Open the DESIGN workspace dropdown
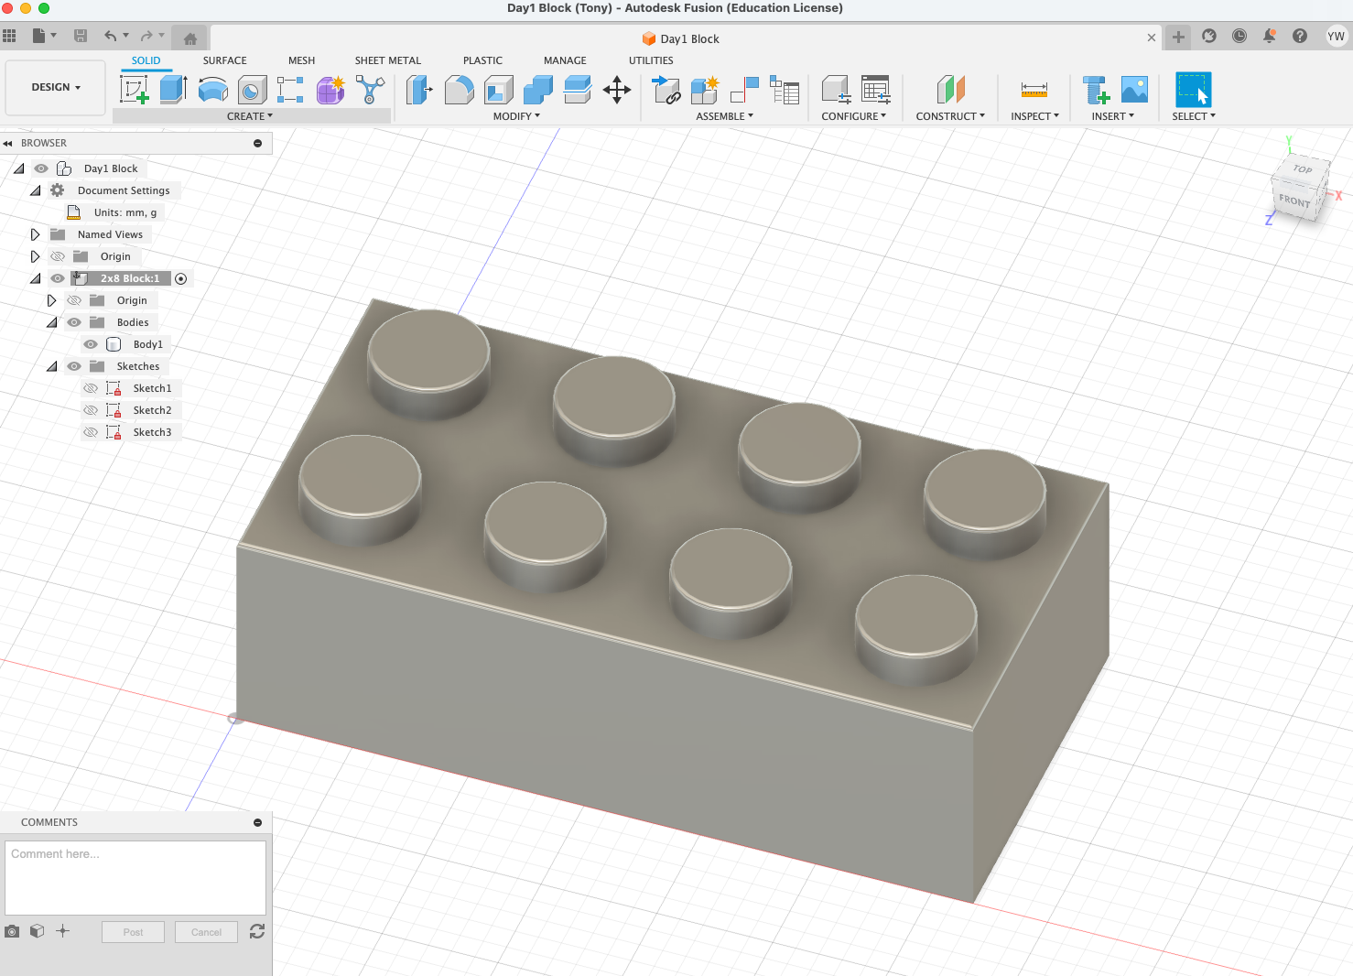 coord(56,87)
